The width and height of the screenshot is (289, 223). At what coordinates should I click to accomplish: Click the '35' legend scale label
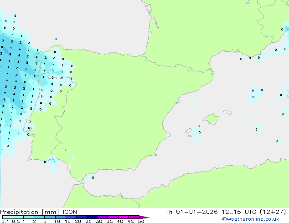click(x=109, y=221)
